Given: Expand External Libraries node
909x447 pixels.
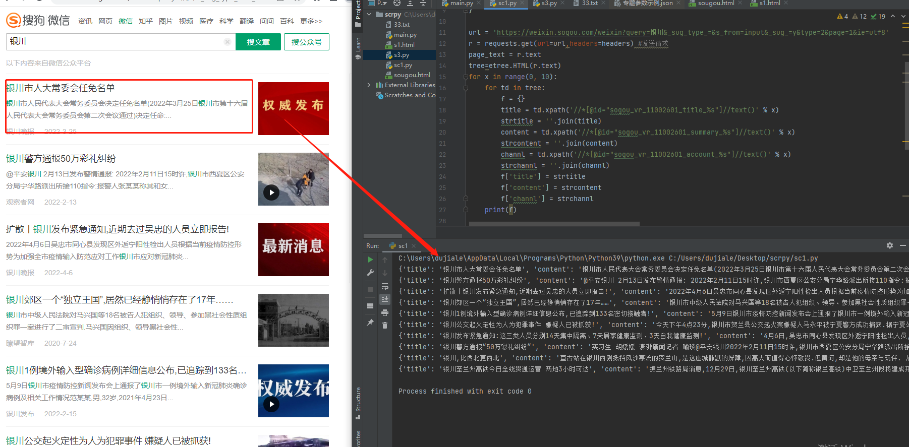Looking at the screenshot, I should 369,85.
